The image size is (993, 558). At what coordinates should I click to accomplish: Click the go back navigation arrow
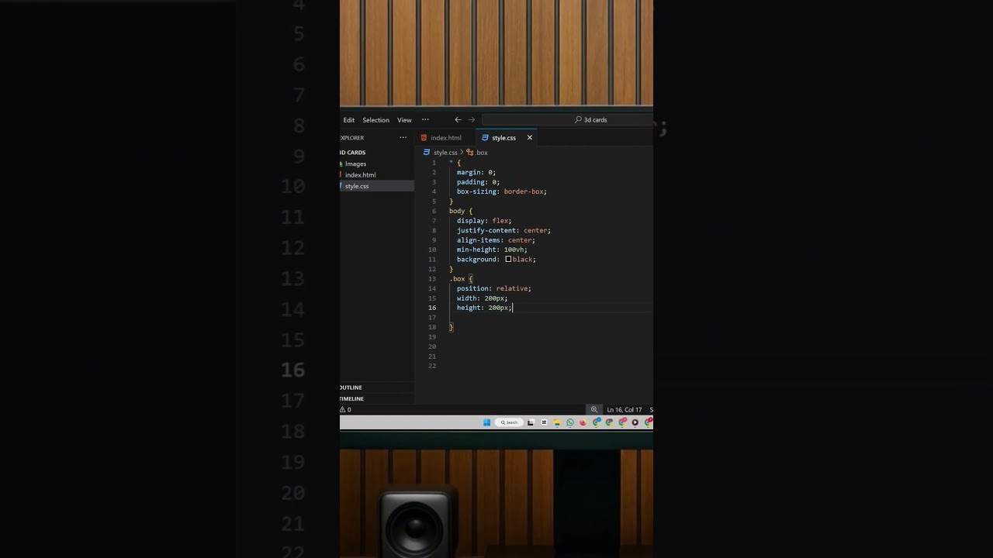point(458,120)
